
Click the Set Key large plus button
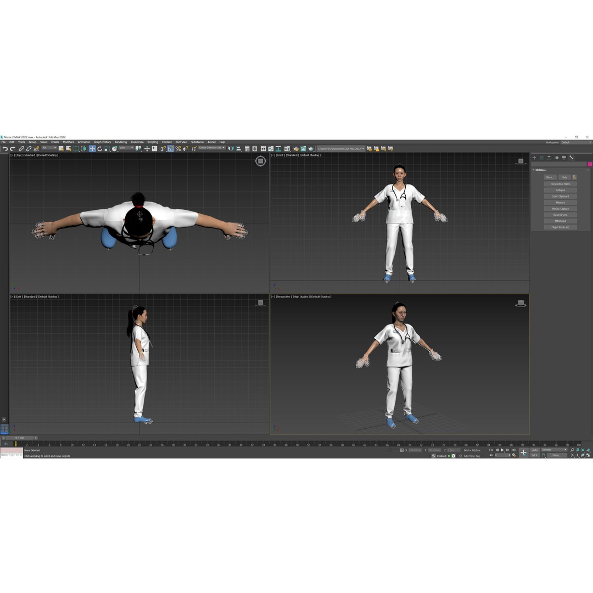click(523, 452)
